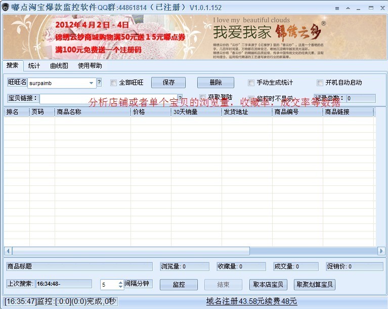The width and height of the screenshot is (388, 309).
Task: Sort by 排名 column header
Action: (17, 112)
